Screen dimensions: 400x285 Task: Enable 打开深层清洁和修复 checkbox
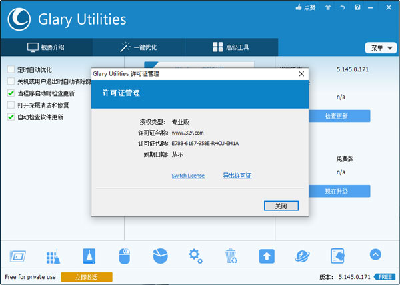pyautogui.click(x=11, y=105)
